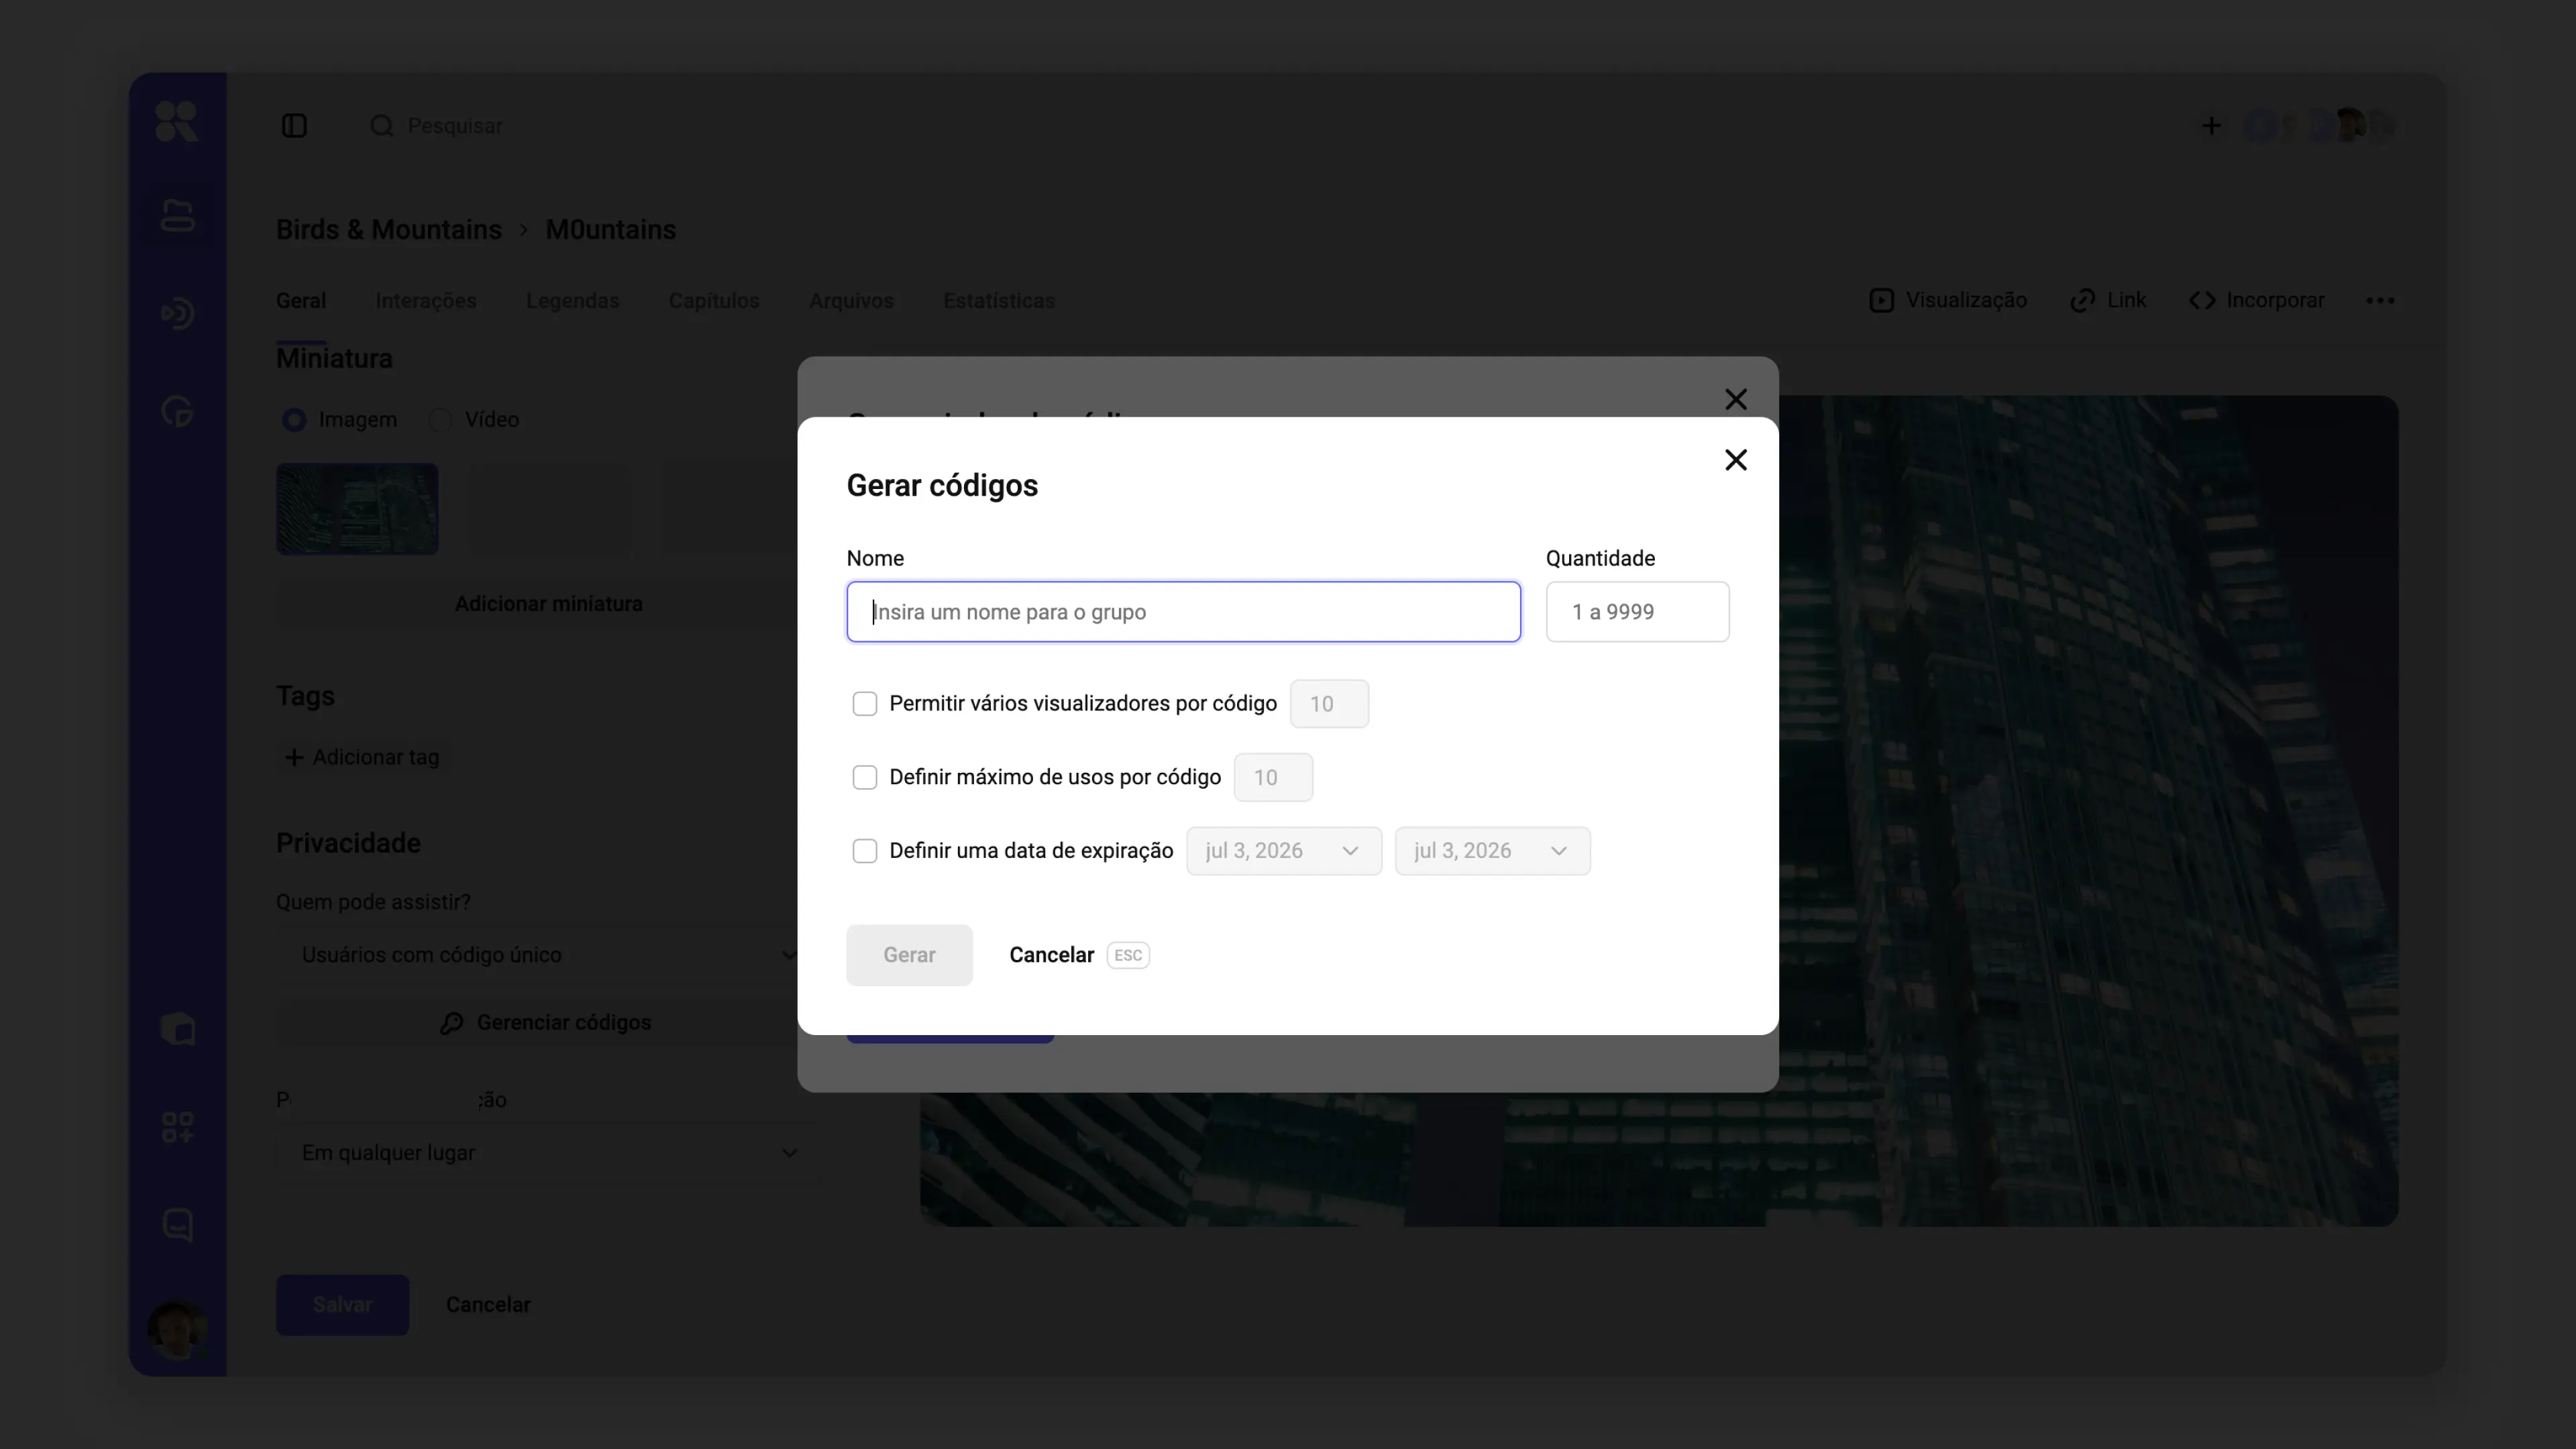This screenshot has height=1449, width=2576.
Task: Enable Permitir vários visualizadores por código
Action: click(x=864, y=704)
